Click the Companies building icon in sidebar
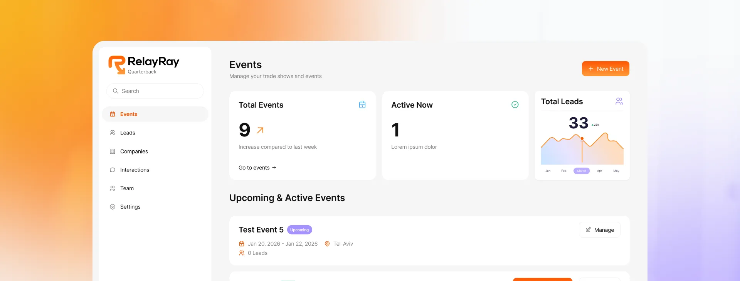Screen dimensions: 740x281 tap(113, 151)
